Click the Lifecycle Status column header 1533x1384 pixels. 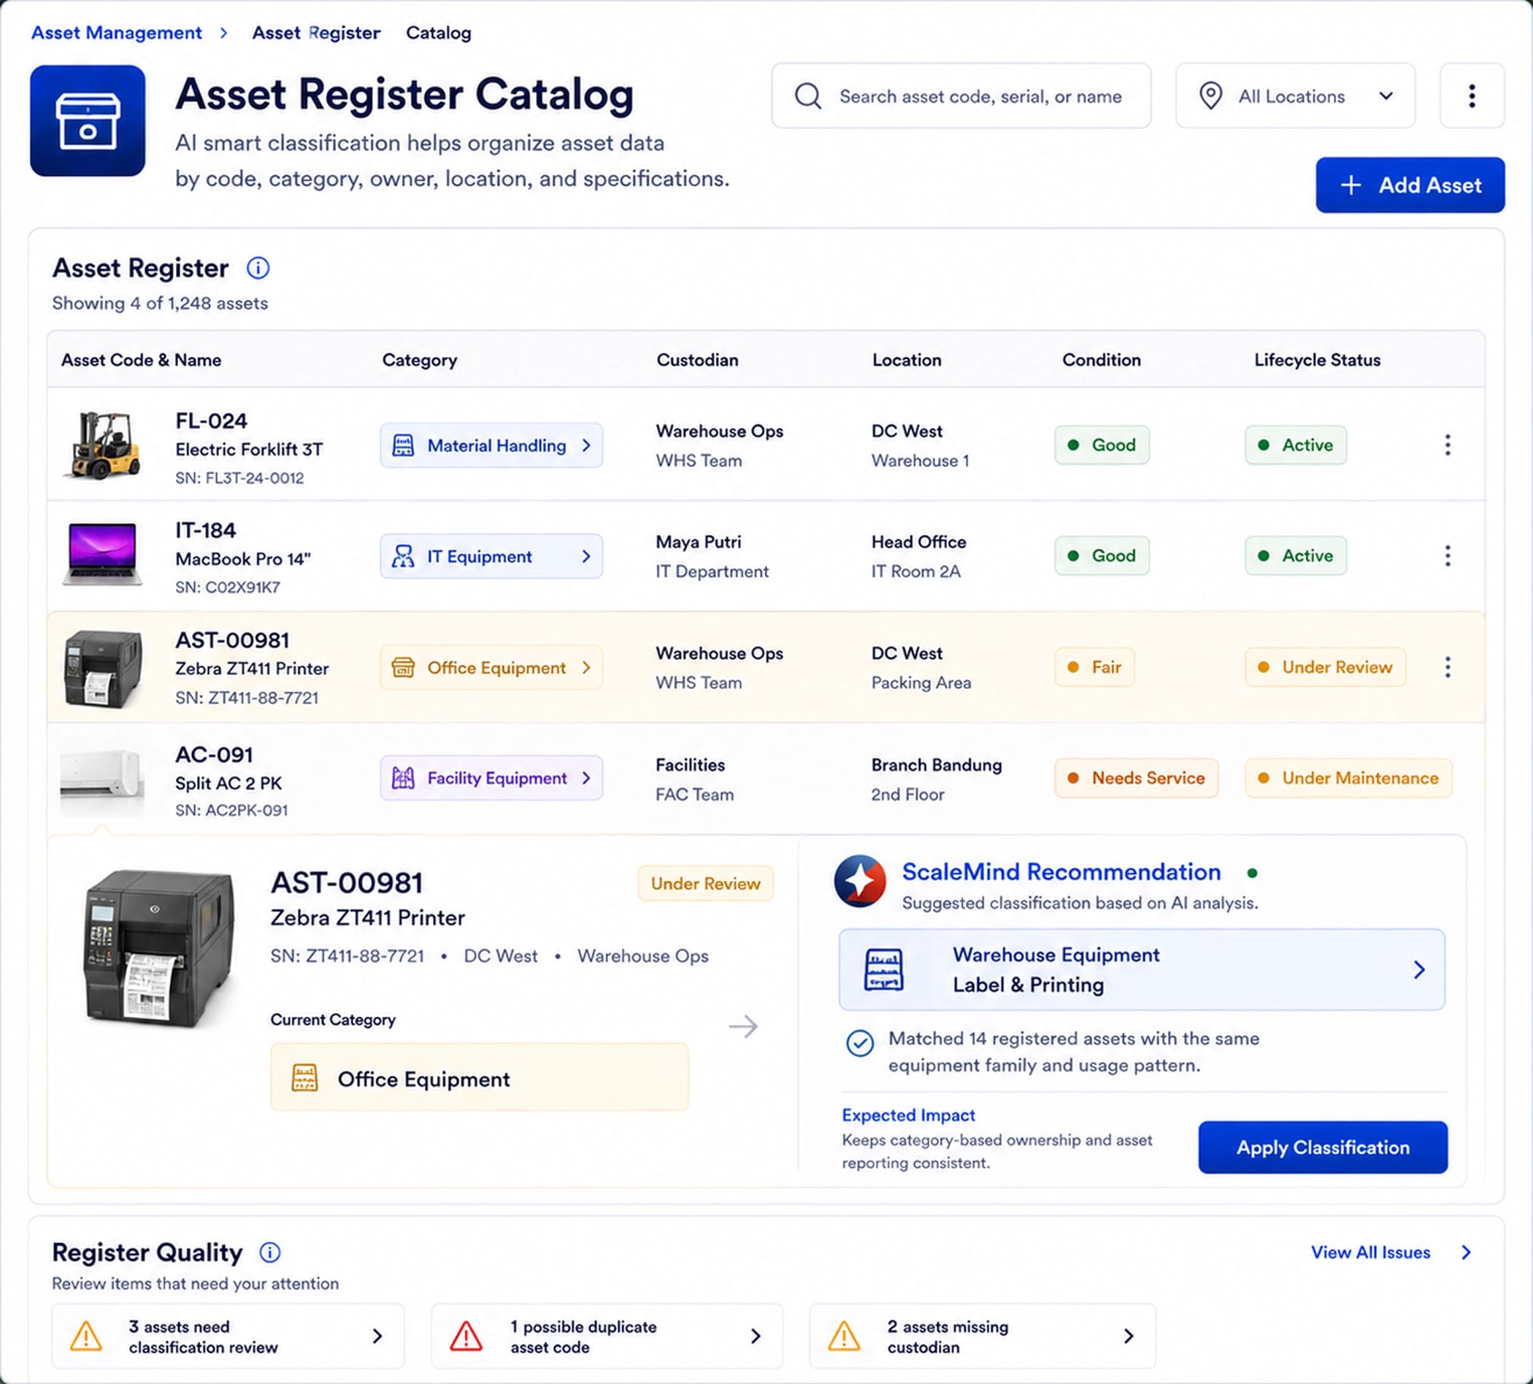(1317, 360)
